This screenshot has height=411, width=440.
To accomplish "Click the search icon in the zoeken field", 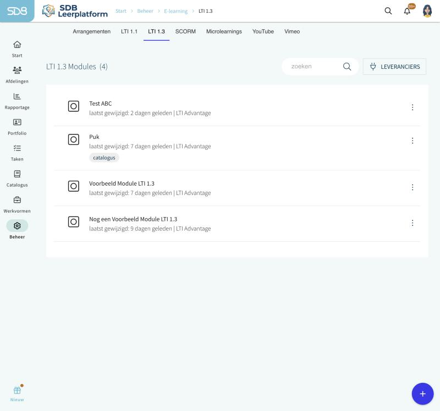I will pyautogui.click(x=347, y=67).
